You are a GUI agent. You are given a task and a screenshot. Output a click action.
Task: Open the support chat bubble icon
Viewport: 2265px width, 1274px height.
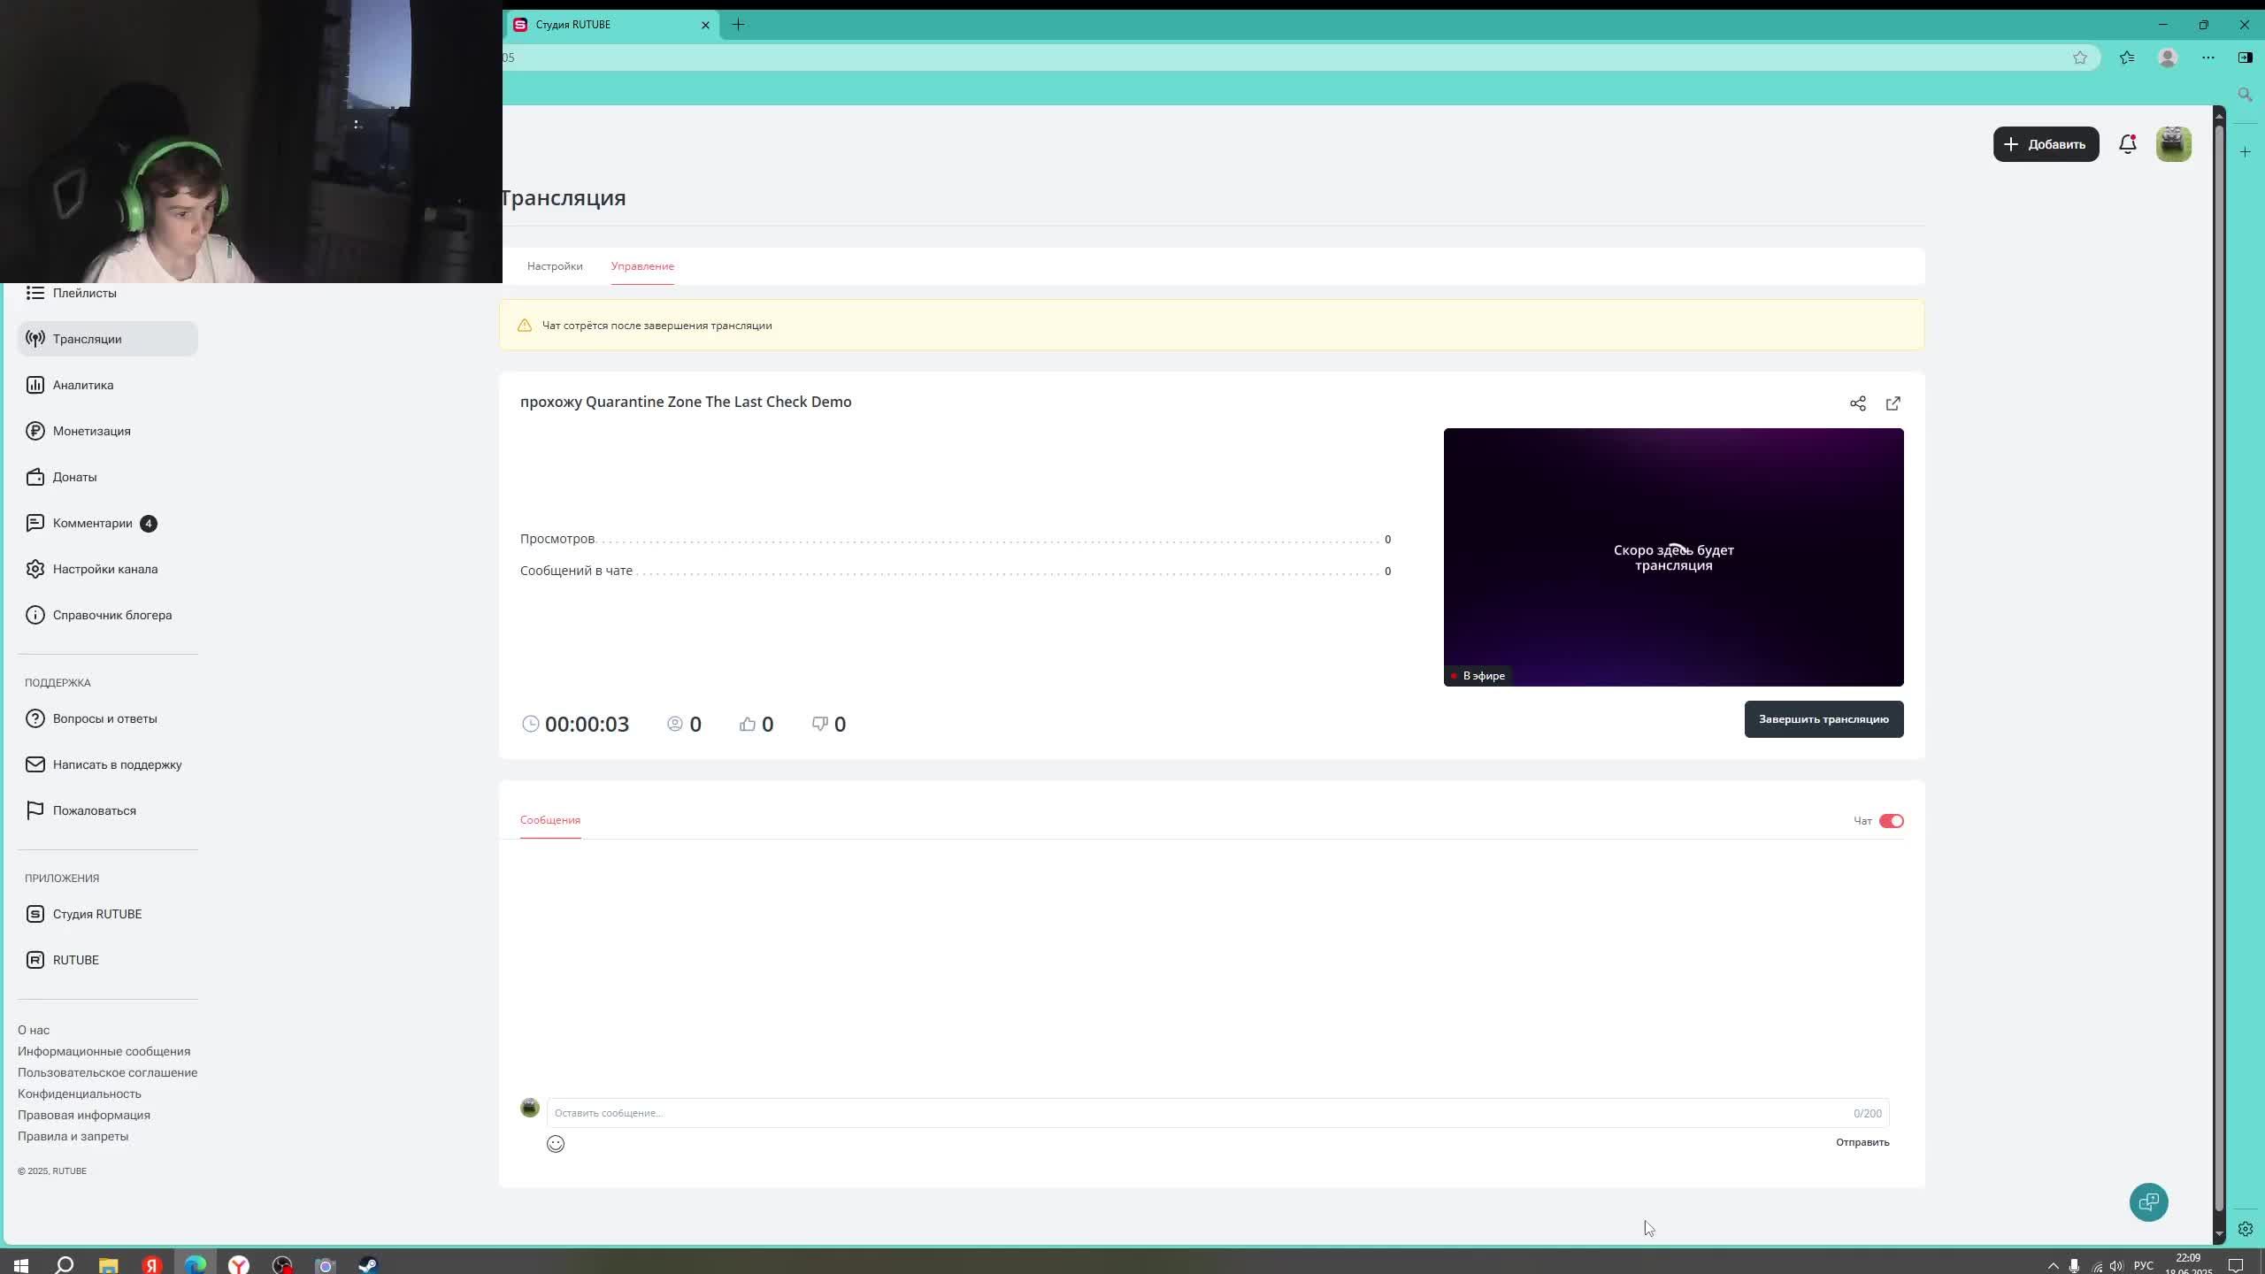pos(2148,1201)
